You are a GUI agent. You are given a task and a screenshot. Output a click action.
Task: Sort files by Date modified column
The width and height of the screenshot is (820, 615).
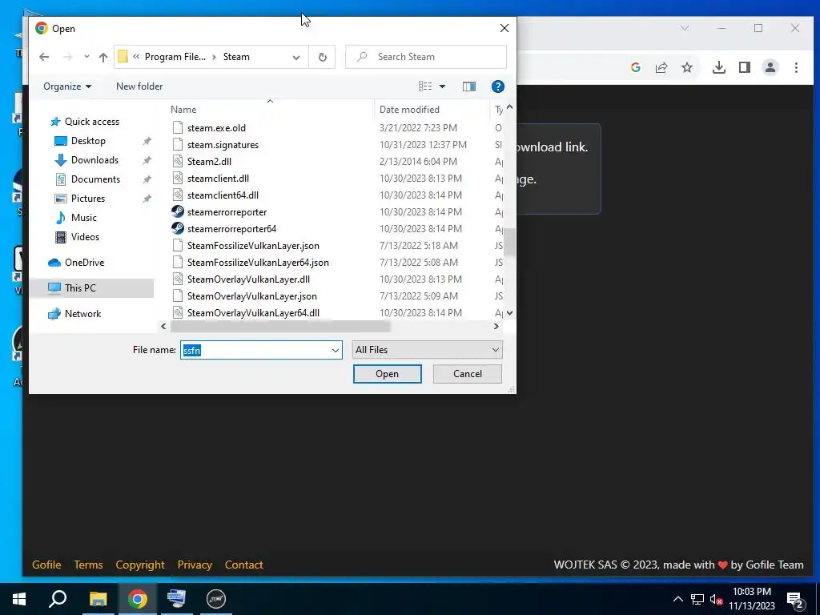pyautogui.click(x=409, y=109)
